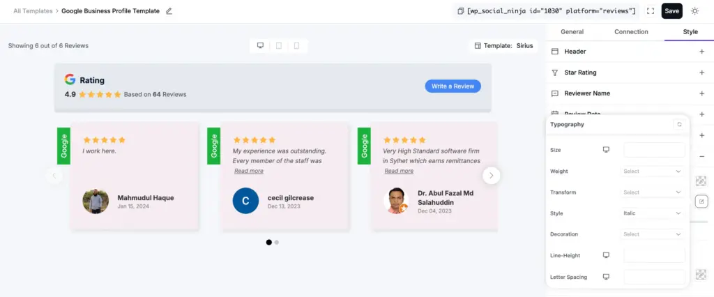Open the Decoration dropdown
The width and height of the screenshot is (714, 297).
(x=652, y=234)
